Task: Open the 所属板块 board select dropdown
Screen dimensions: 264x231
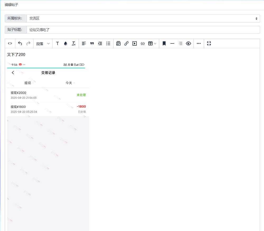Action: click(x=143, y=18)
